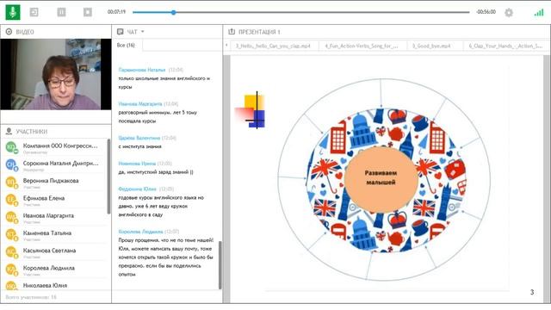Image resolution: width=551 pixels, height=310 pixels.
Task: Select participant Вероника Пиджакова
Action: click(55, 183)
